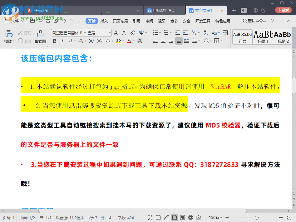The image size is (296, 222).
Task: Apply subscript formatting
Action: click(x=99, y=41)
